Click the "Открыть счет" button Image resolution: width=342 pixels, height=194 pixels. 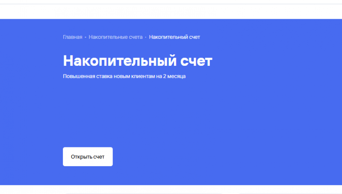(88, 157)
